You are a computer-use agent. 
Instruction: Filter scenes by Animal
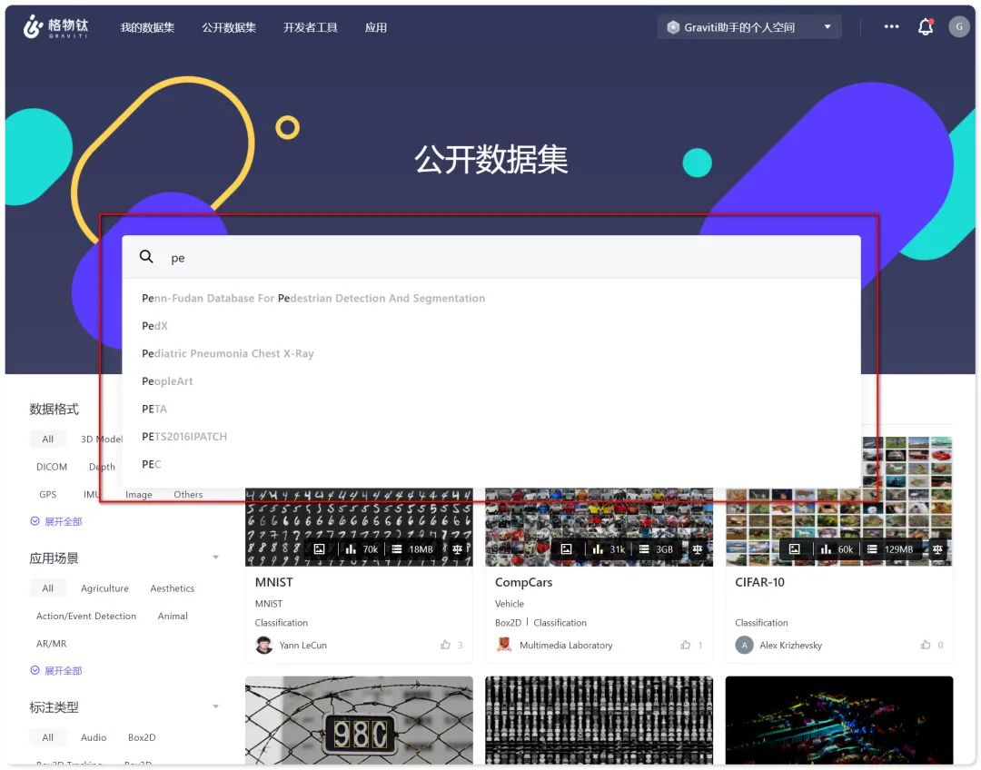point(172,616)
